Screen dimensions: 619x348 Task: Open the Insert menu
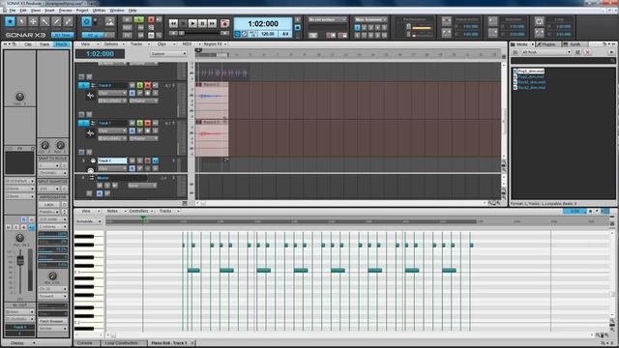[x=49, y=11]
